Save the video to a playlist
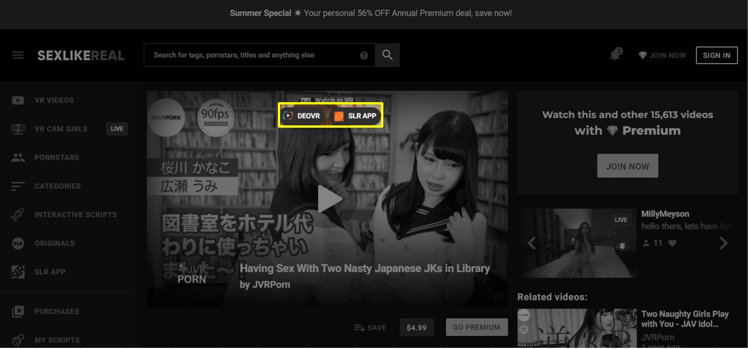 click(x=370, y=327)
